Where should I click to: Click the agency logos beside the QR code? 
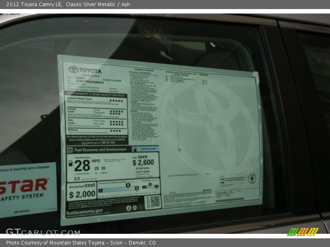pyautogui.click(x=135, y=208)
